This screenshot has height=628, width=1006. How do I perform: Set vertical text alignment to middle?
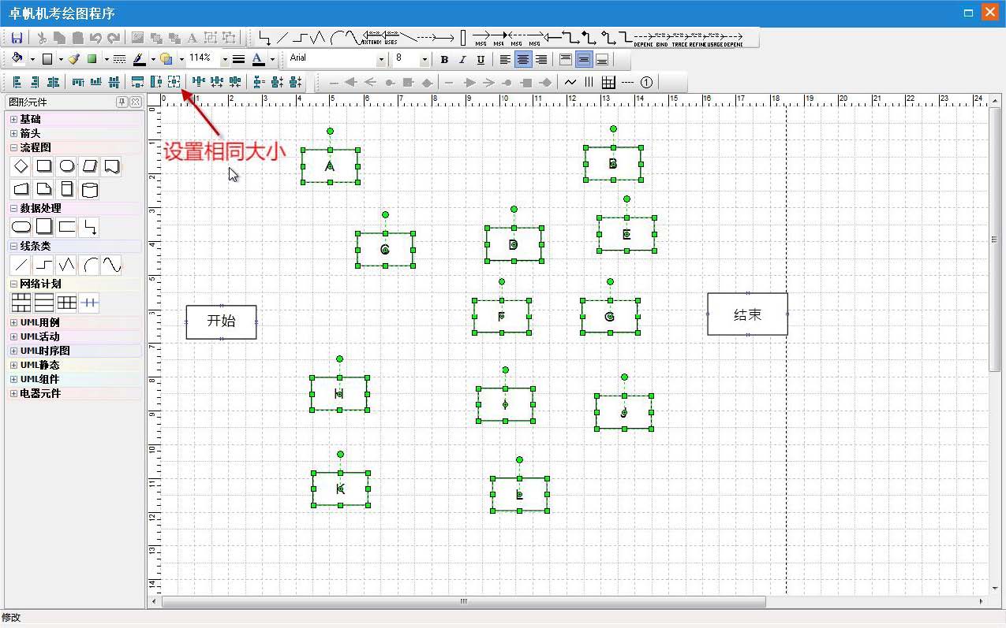point(584,59)
